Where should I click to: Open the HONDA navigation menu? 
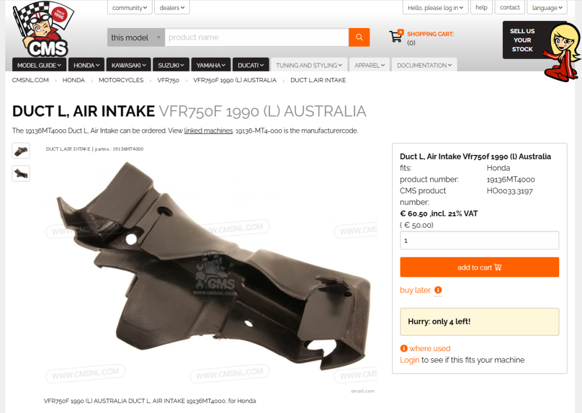[x=86, y=65]
